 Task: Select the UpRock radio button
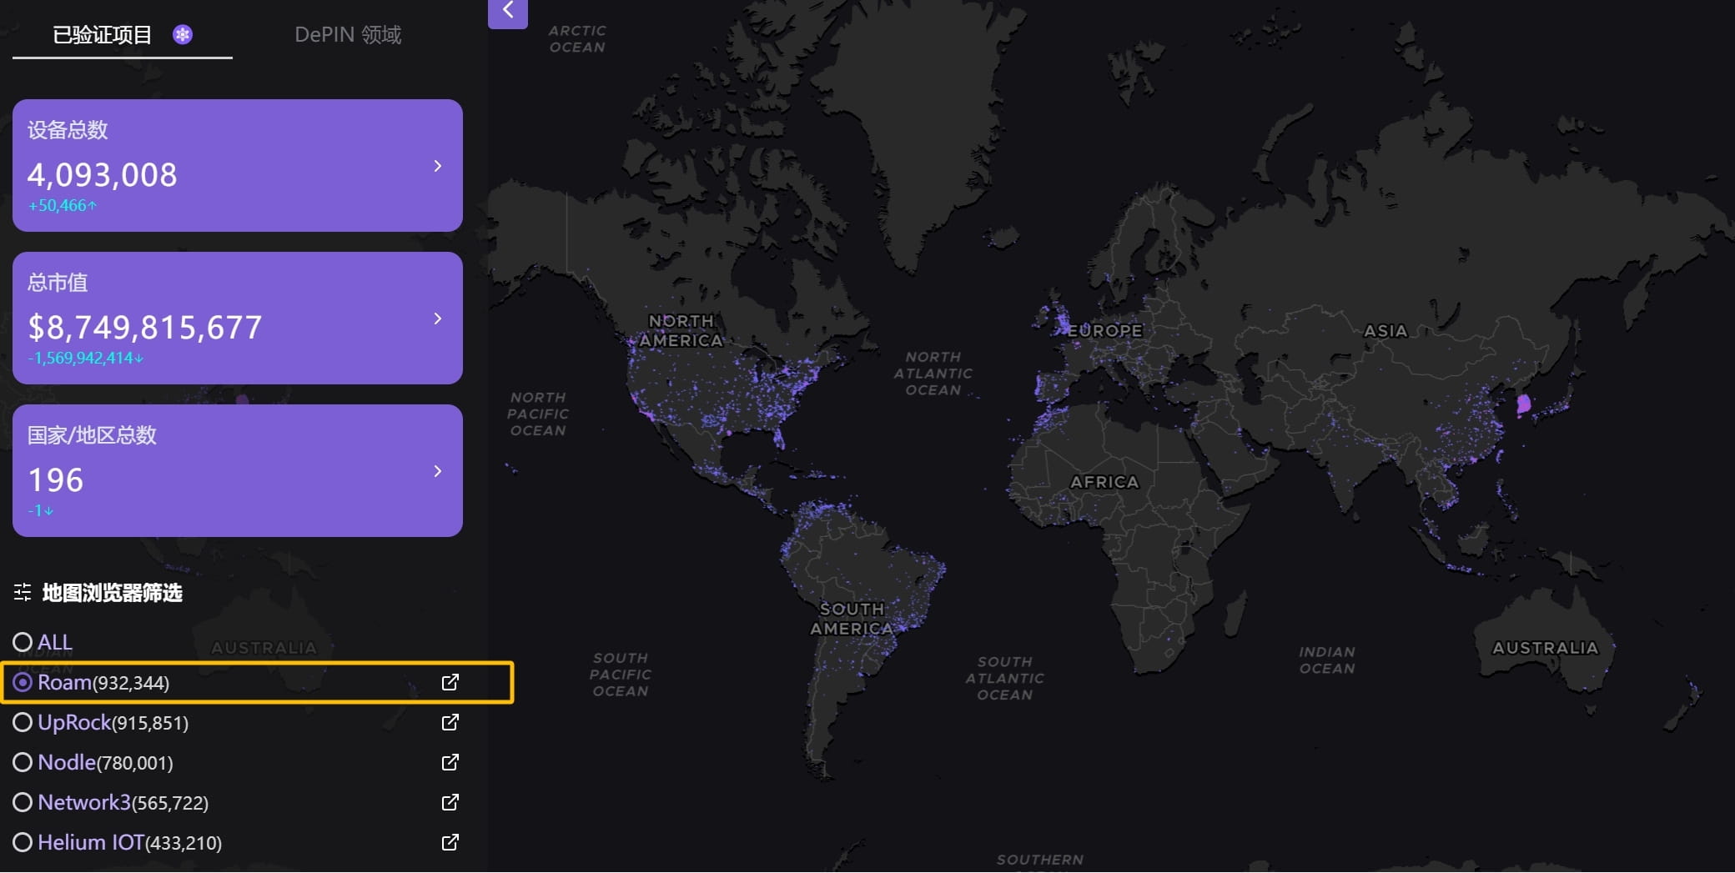click(23, 722)
